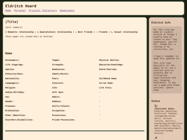Click the Disorders/Disabilities: label
Screen dimensions: 187x140
pos(19,120)
